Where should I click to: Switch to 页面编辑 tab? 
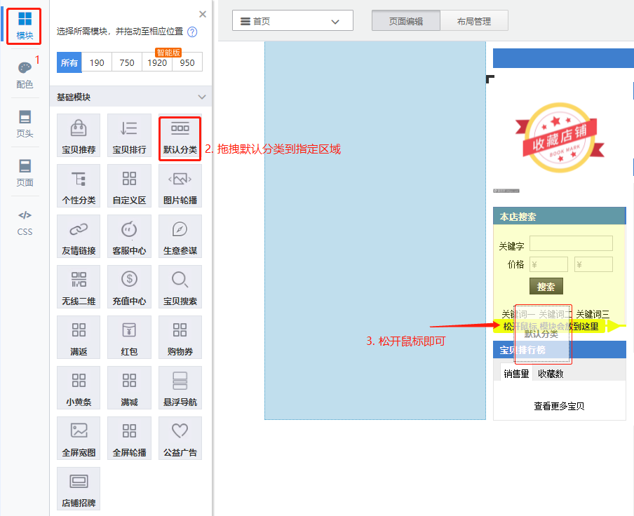(406, 21)
